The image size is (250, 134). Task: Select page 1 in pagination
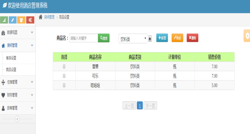click(x=140, y=105)
